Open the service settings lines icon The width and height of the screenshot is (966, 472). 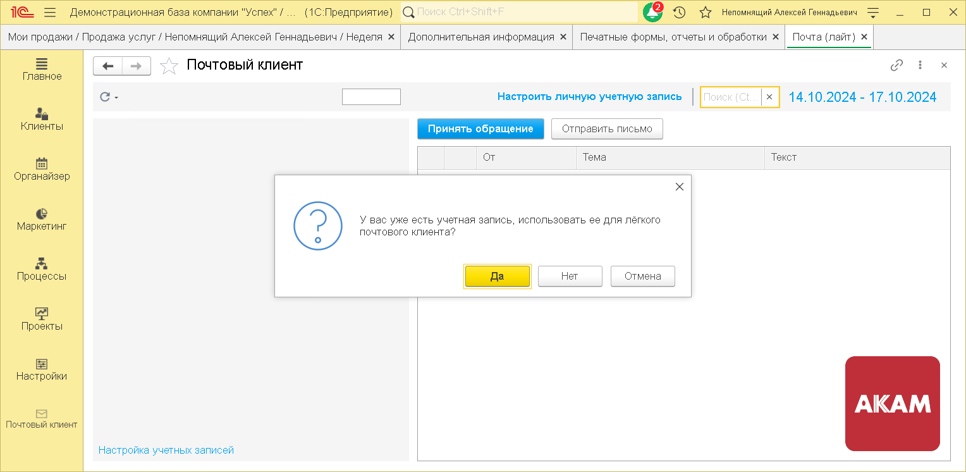[874, 12]
